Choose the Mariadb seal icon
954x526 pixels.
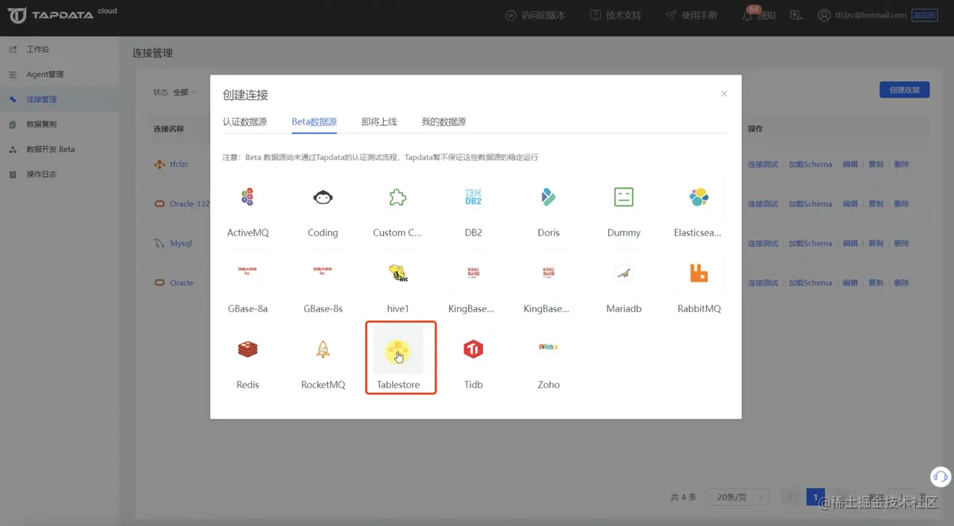624,273
